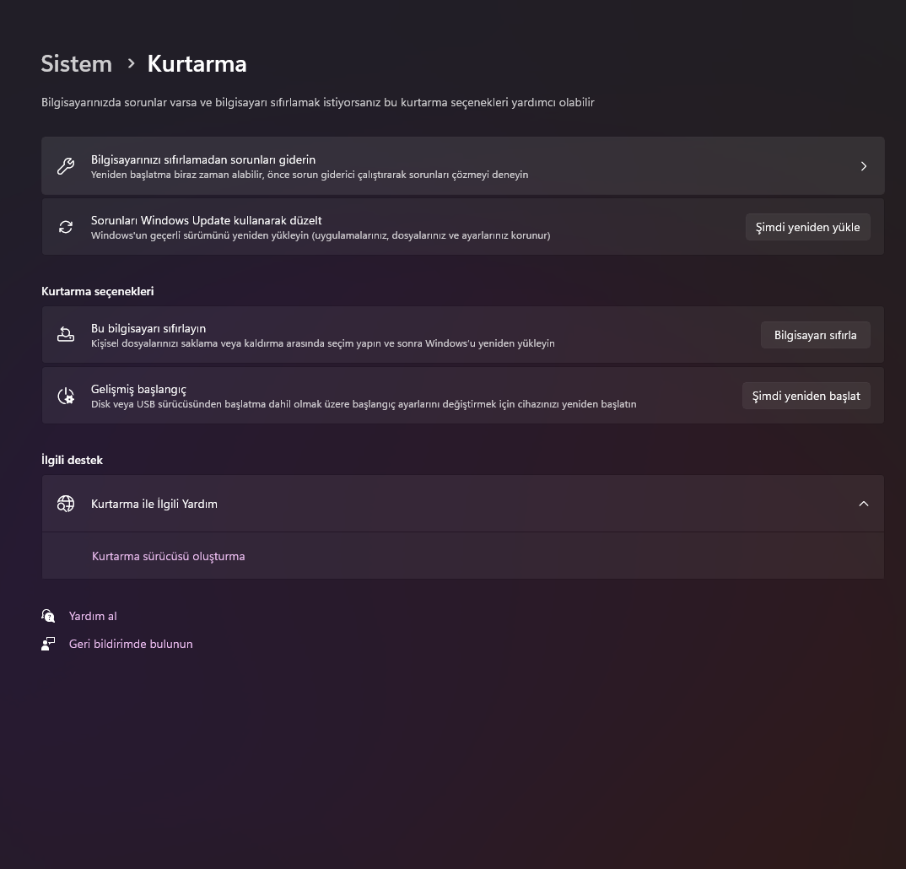Open the 'Yardım al' text link

point(93,616)
